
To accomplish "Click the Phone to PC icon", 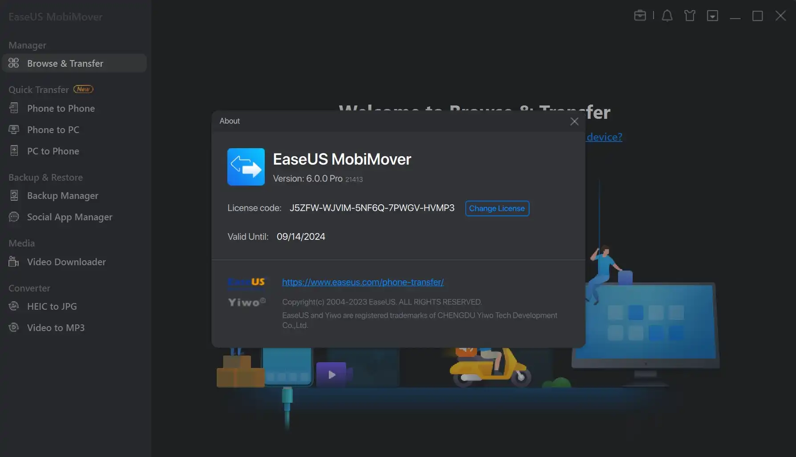I will click(x=14, y=129).
